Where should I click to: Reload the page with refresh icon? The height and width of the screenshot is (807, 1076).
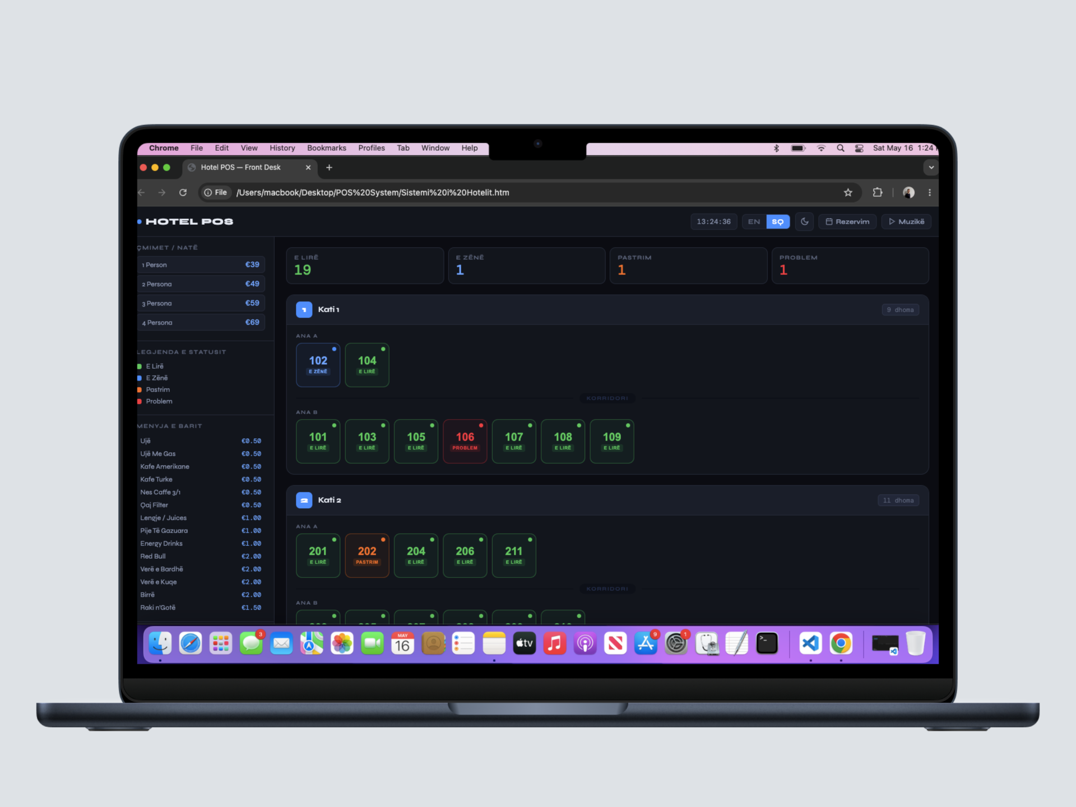183,193
